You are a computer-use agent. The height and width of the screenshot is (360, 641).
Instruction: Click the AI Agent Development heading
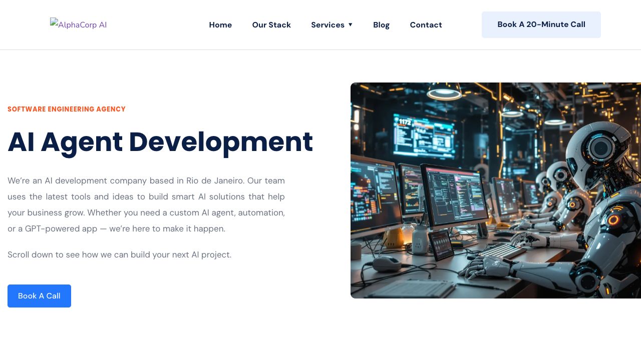pyautogui.click(x=160, y=142)
